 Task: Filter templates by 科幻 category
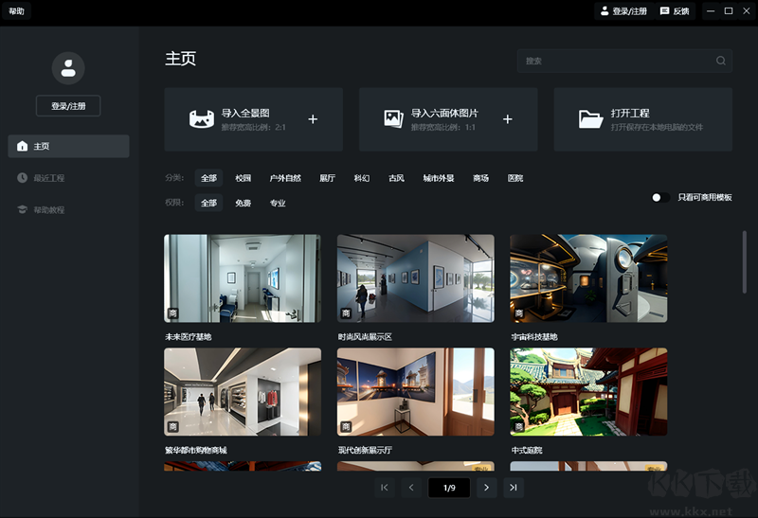(362, 178)
